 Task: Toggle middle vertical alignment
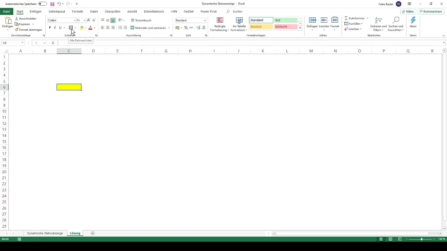coord(108,20)
